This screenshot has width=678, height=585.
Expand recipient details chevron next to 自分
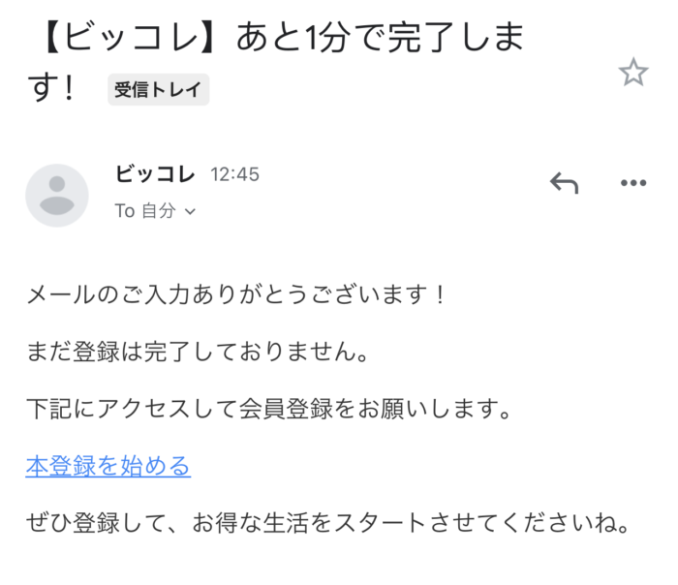coord(190,211)
